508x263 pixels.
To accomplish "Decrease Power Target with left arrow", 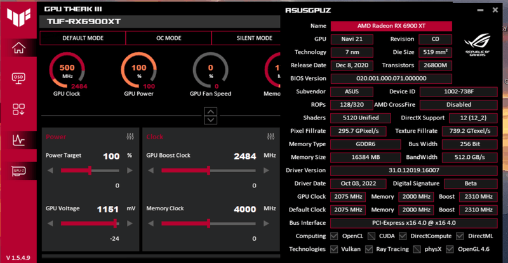I will 50,171.
